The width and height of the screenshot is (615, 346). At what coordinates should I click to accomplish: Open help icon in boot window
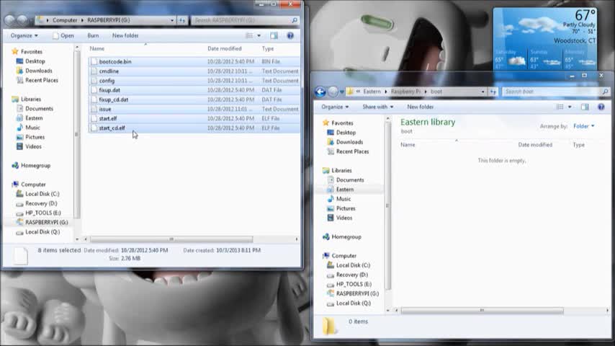point(601,107)
